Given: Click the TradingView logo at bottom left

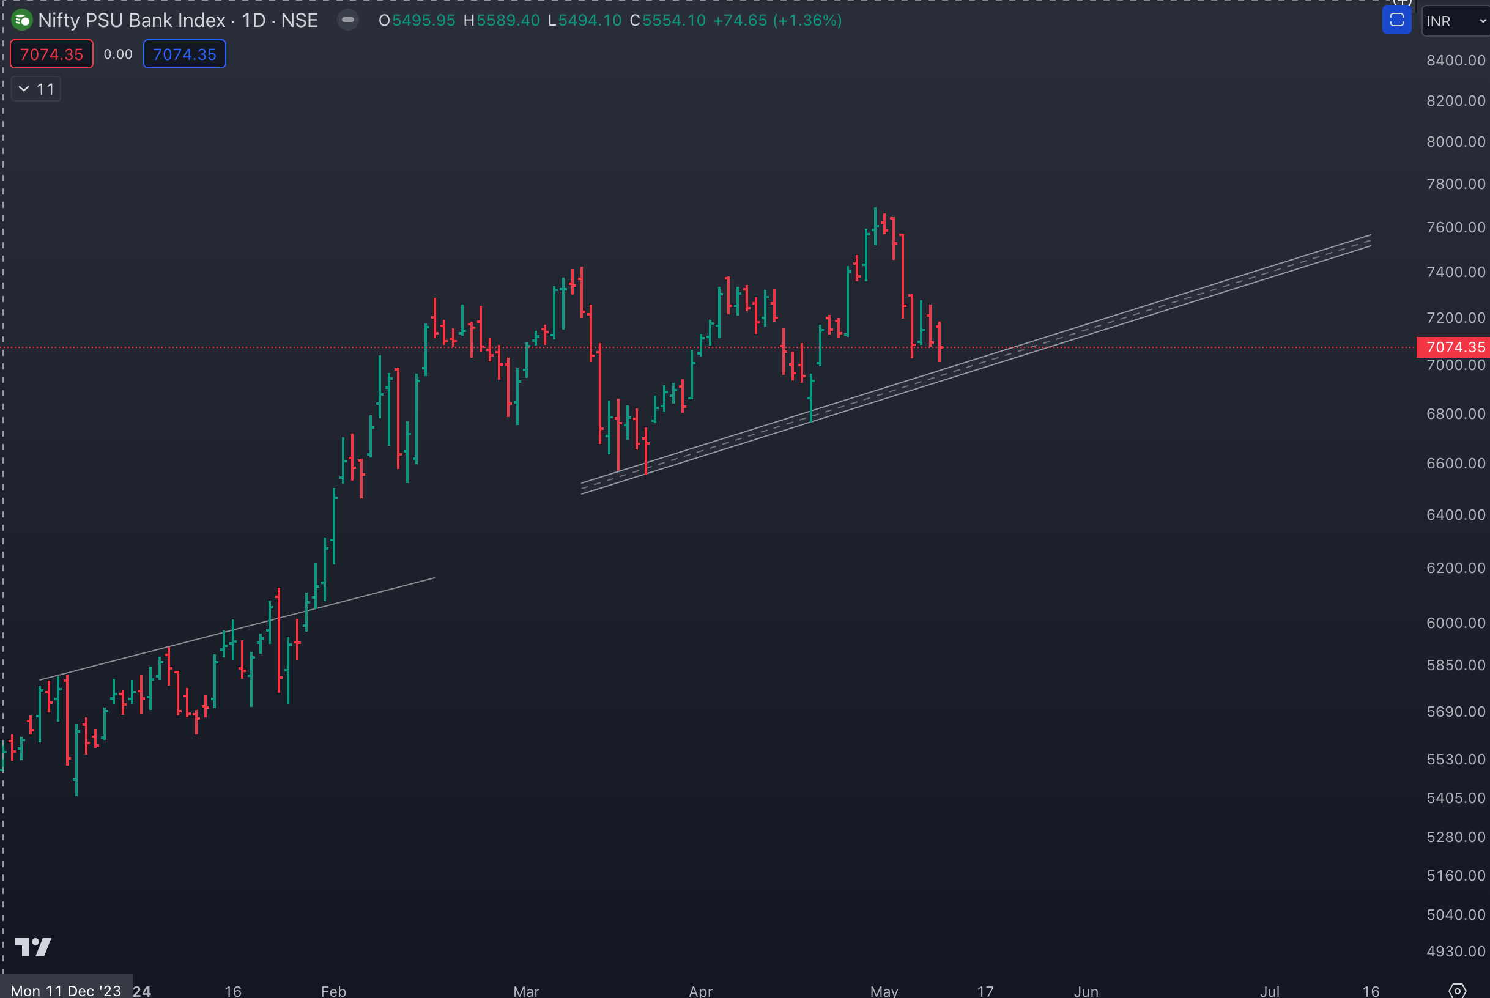Looking at the screenshot, I should tap(32, 947).
